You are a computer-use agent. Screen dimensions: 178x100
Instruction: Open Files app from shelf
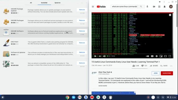pyautogui.click(x=73, y=97)
